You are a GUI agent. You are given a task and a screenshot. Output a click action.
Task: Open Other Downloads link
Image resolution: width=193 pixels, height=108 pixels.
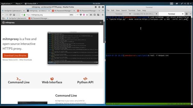pyautogui.click(x=26, y=60)
